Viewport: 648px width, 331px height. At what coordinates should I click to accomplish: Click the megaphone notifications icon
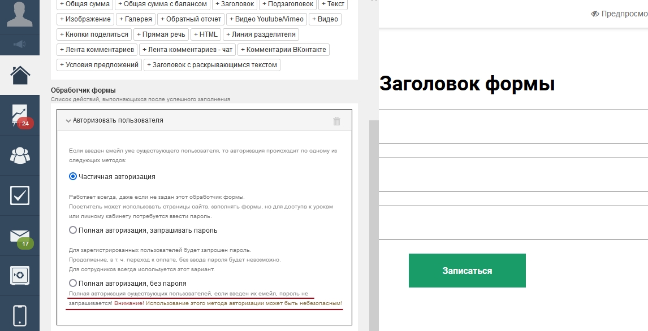coord(19,44)
